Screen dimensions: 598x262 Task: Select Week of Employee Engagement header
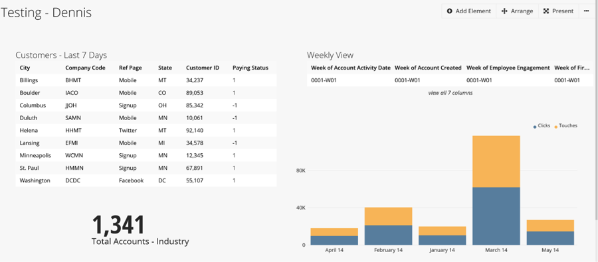508,68
